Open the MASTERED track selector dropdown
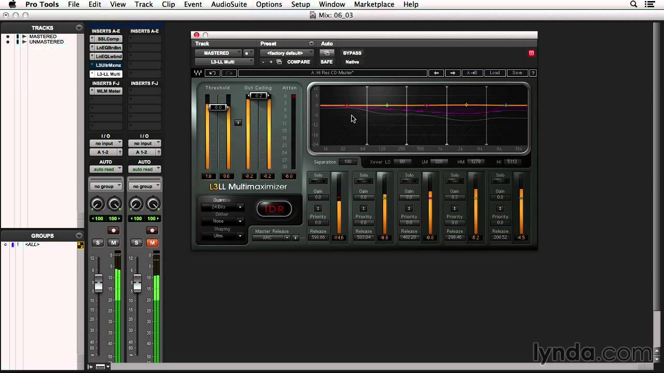The image size is (664, 373). point(219,53)
